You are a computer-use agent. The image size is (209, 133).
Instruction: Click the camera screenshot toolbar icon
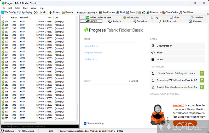[x=139, y=12]
